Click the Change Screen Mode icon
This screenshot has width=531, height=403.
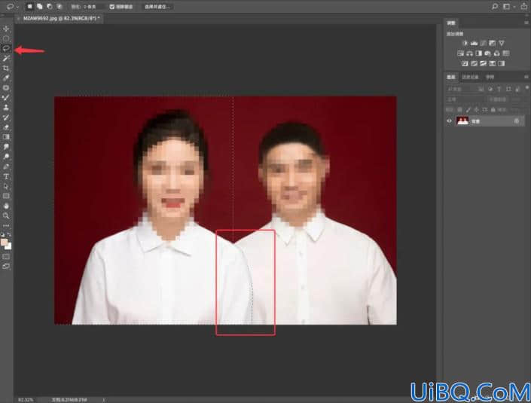pos(6,267)
